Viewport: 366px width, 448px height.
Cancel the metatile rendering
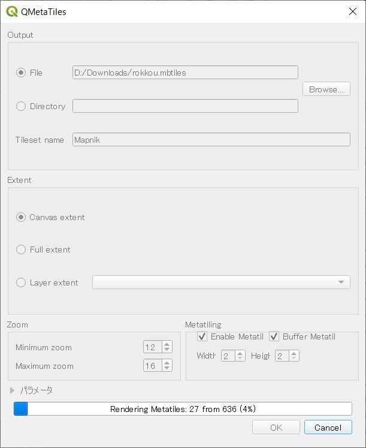[328, 428]
